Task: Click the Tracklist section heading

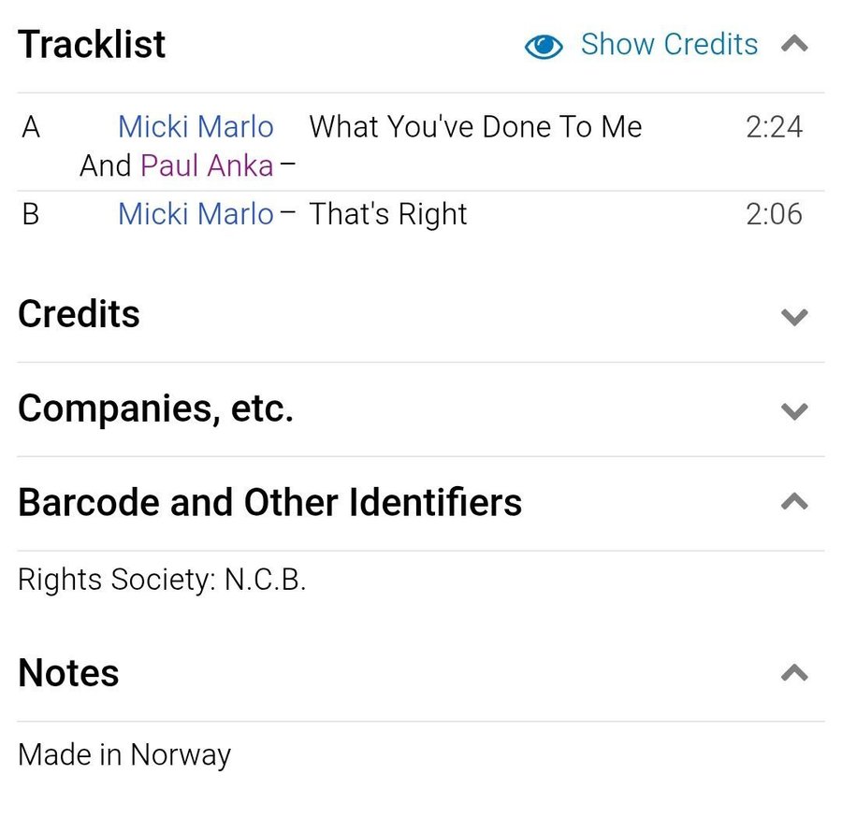Action: click(x=92, y=44)
